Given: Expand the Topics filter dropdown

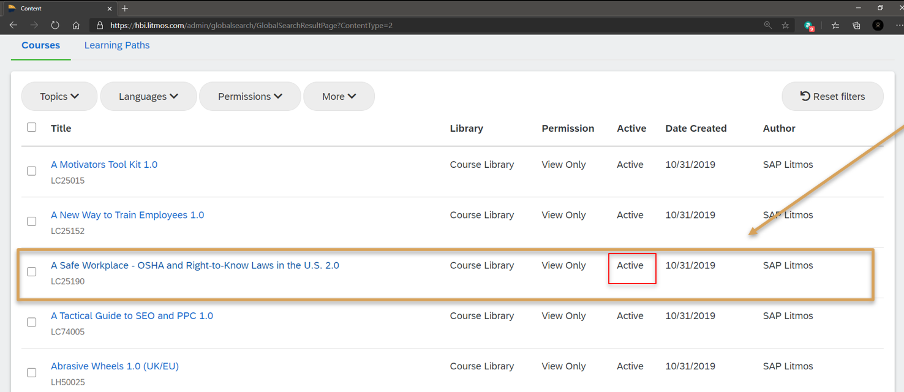Looking at the screenshot, I should [x=59, y=96].
